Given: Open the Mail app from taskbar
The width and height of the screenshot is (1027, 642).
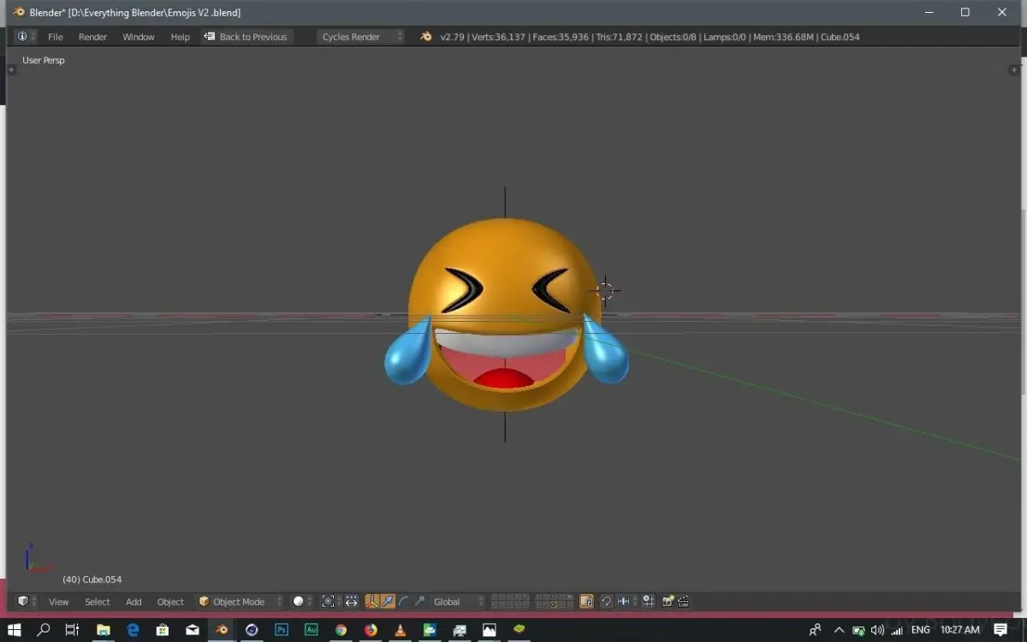Looking at the screenshot, I should click(193, 630).
